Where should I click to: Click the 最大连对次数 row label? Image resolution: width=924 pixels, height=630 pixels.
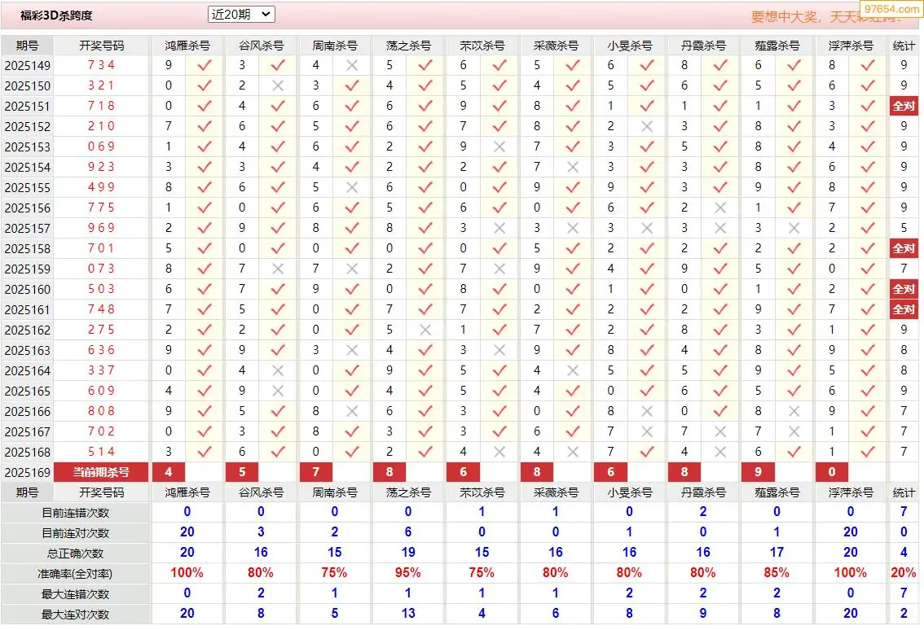(x=75, y=615)
